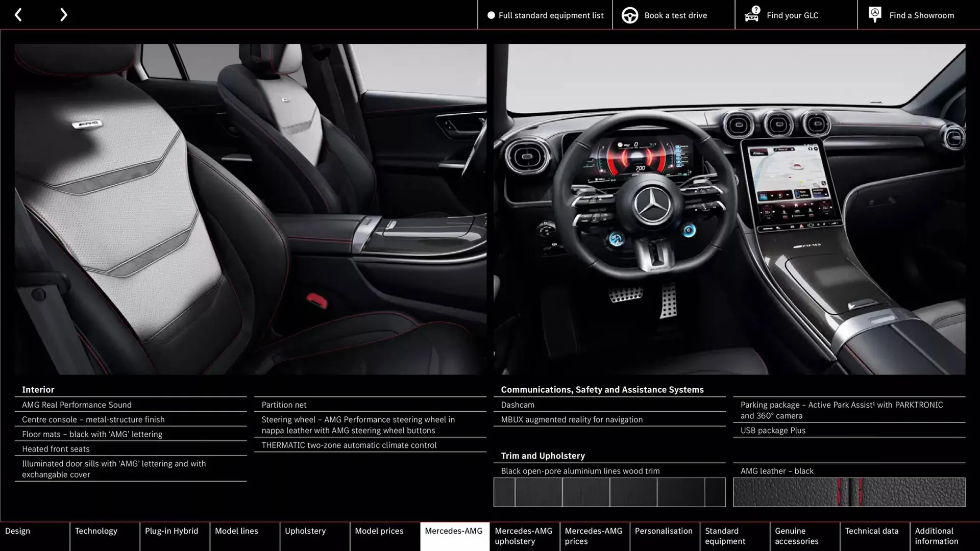Click 'MBUX augmented reality for navigation'
This screenshot has height=551, width=980.
pos(572,419)
